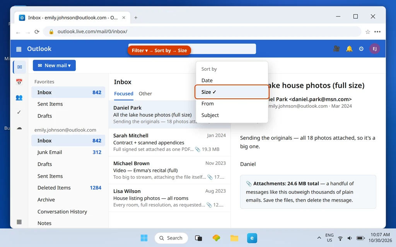396x247 pixels.
Task: Click the taskbar Search box
Action: 171,238
